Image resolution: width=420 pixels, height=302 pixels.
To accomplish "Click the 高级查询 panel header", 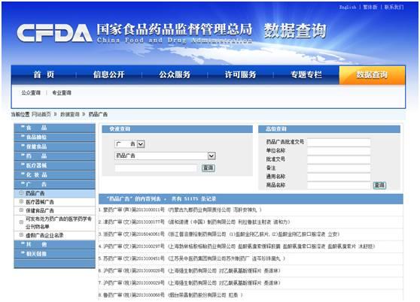I will tap(329, 129).
